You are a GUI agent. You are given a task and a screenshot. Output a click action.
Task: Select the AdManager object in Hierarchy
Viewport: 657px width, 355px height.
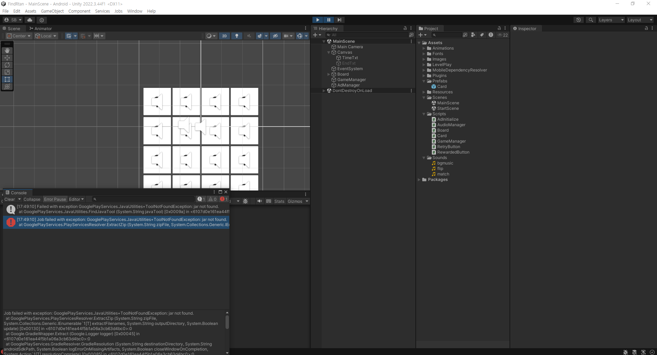coord(348,85)
